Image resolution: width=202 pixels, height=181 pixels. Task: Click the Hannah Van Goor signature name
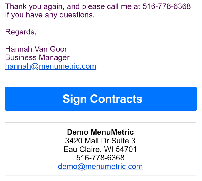(x=36, y=49)
